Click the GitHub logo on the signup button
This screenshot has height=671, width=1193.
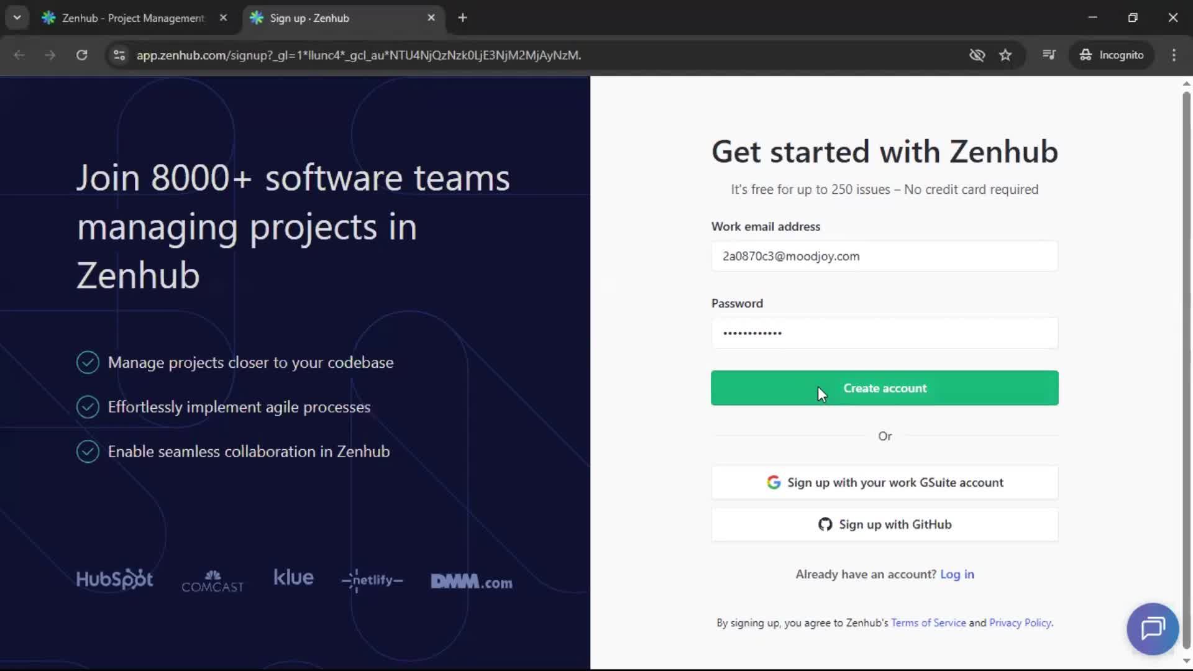click(825, 524)
